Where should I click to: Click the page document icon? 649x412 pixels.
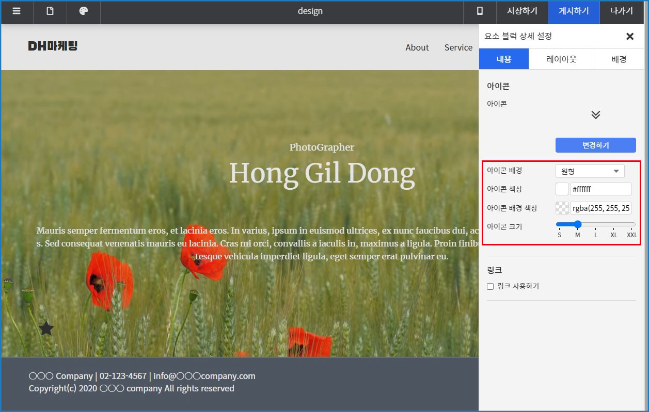(50, 11)
